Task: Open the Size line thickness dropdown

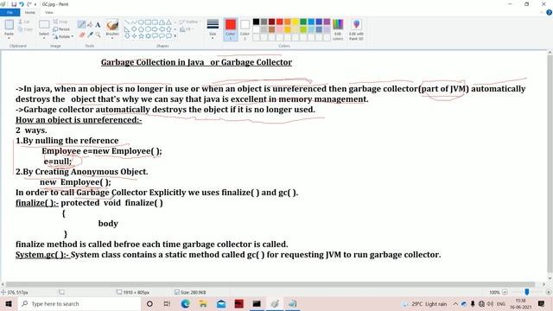Action: pyautogui.click(x=213, y=29)
